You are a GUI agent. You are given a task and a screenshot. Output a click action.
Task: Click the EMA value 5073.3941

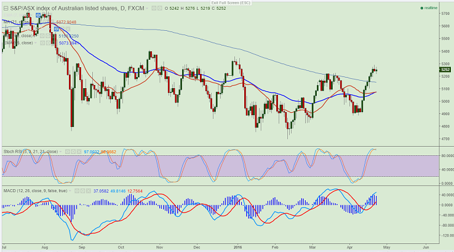(69, 43)
